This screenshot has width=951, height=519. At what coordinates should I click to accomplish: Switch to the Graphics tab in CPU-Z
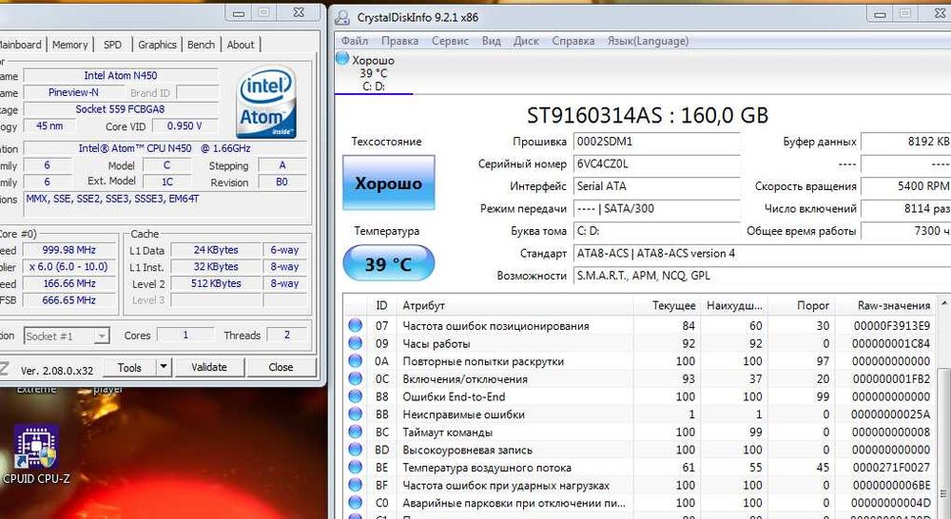[x=157, y=45]
